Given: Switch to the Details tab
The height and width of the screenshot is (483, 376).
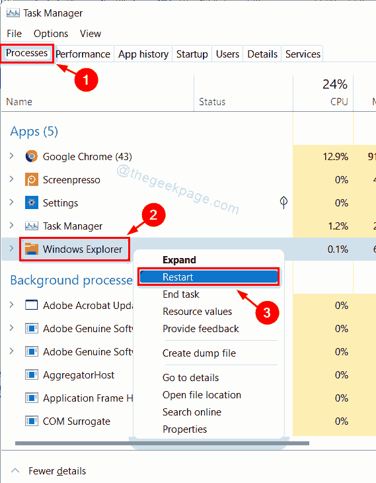Looking at the screenshot, I should click(262, 54).
